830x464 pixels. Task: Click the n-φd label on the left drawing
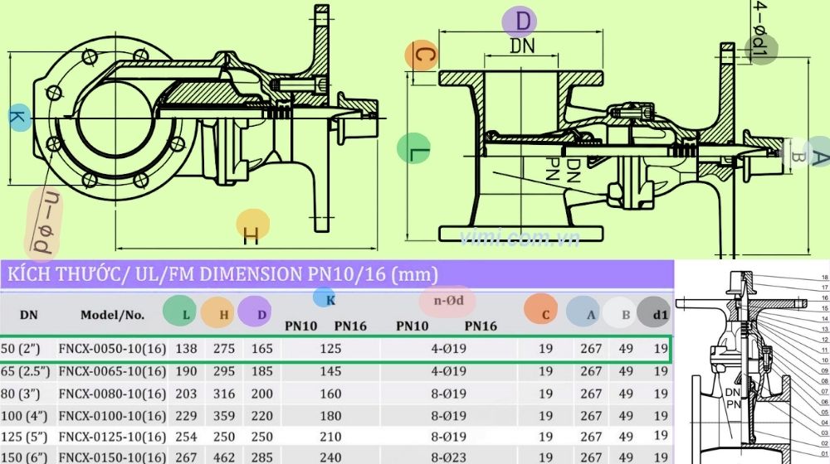point(44,224)
